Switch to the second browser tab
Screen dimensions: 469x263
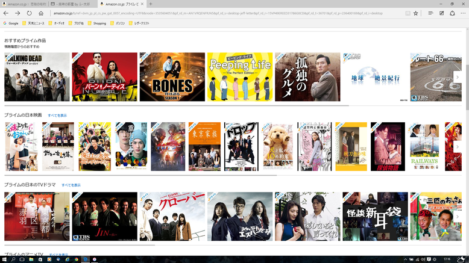tap(73, 4)
